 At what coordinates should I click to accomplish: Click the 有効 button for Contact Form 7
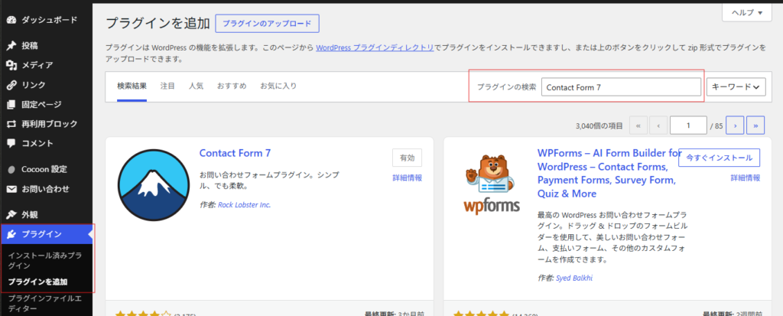click(x=407, y=158)
